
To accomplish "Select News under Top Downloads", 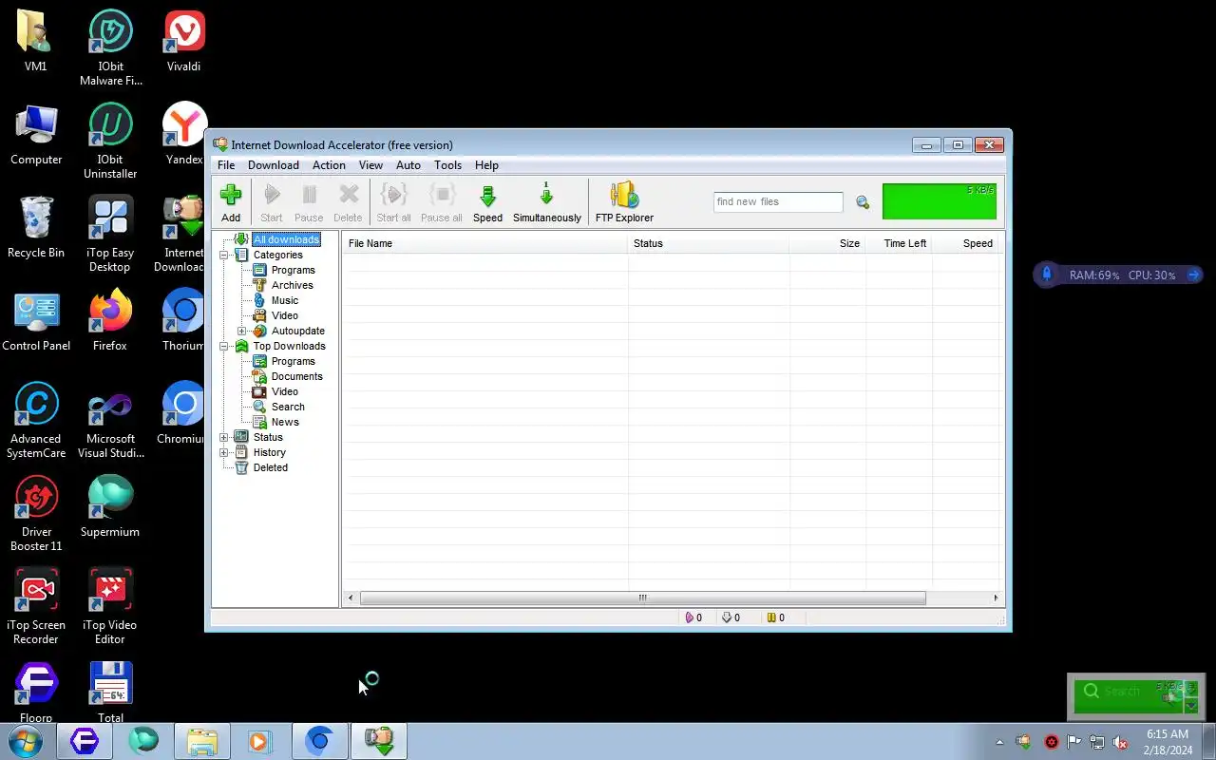I will tap(285, 422).
